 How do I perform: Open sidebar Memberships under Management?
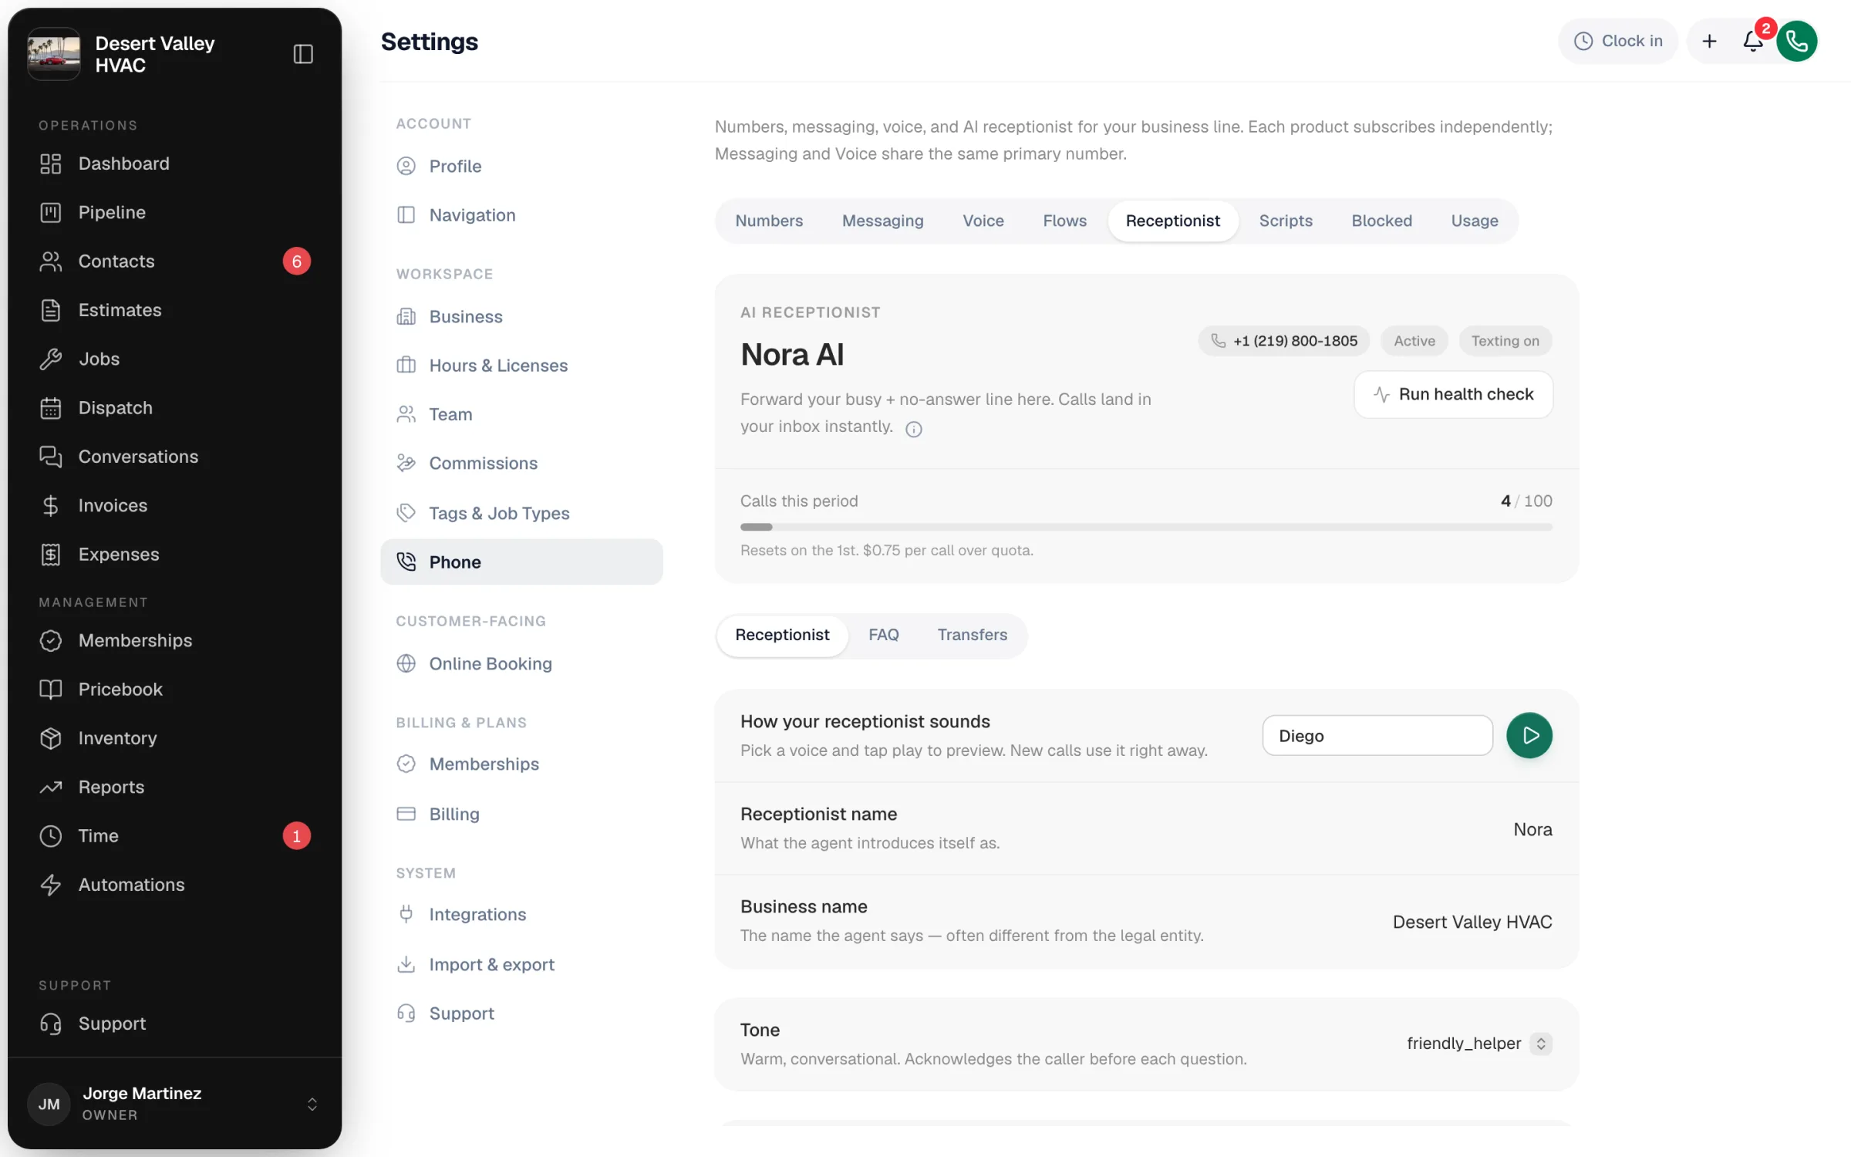(x=174, y=640)
